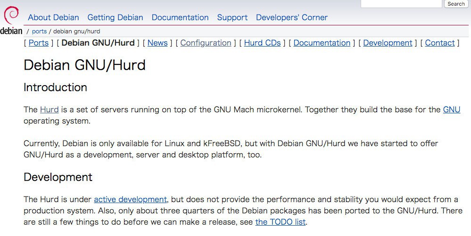The width and height of the screenshot is (471, 236).
Task: Go to Getting Debian
Action: pyautogui.click(x=115, y=17)
